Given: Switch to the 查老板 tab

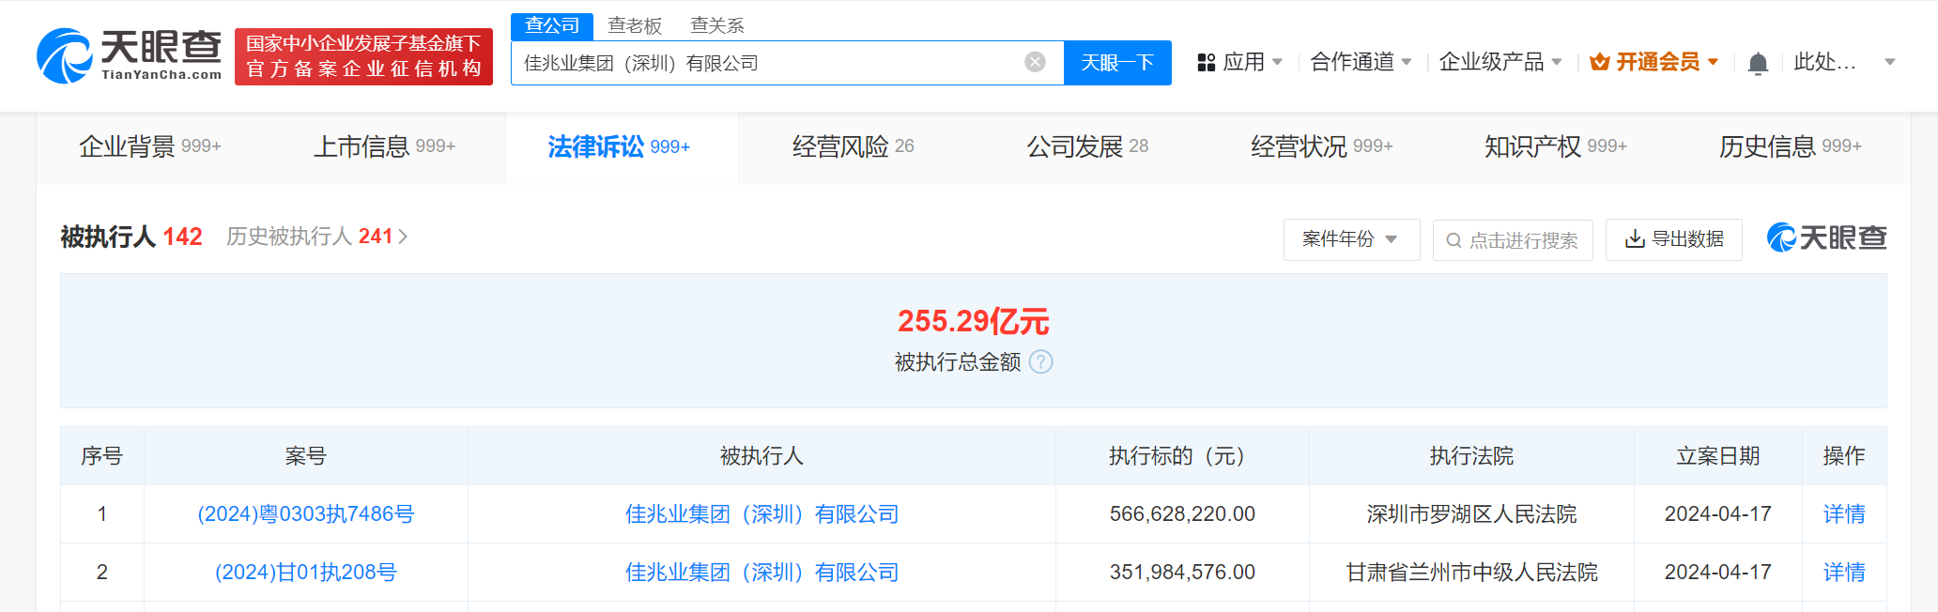Looking at the screenshot, I should pos(635,25).
